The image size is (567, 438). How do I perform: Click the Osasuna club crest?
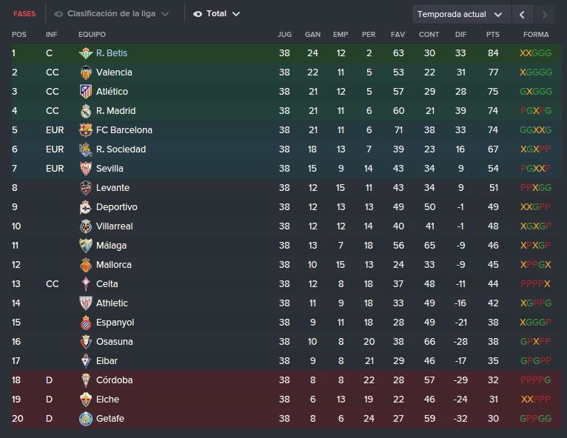[x=86, y=342]
